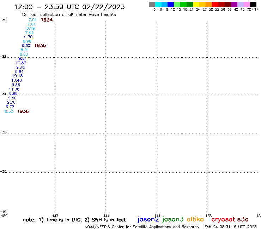The height and width of the screenshot is (230, 261).
Task: Select the 8.19 wave height
Action: point(30,28)
